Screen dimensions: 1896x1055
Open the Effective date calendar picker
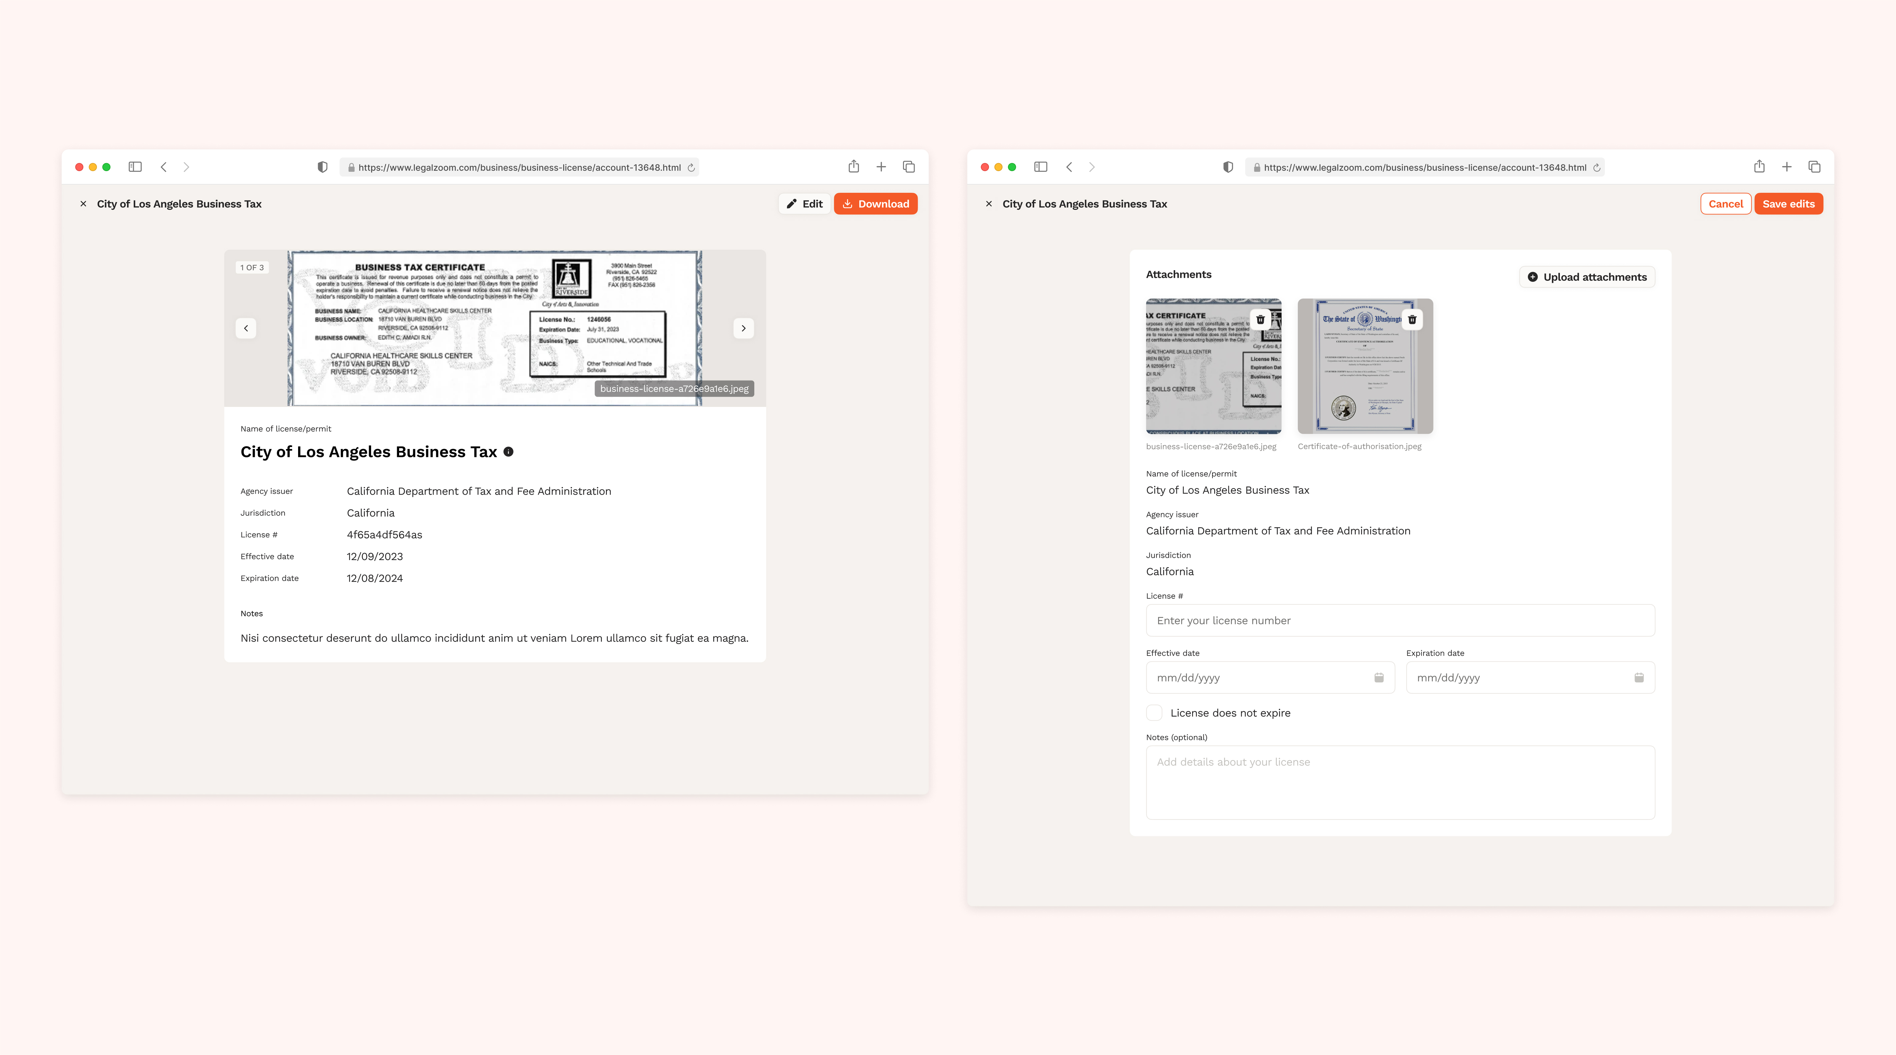pyautogui.click(x=1378, y=677)
